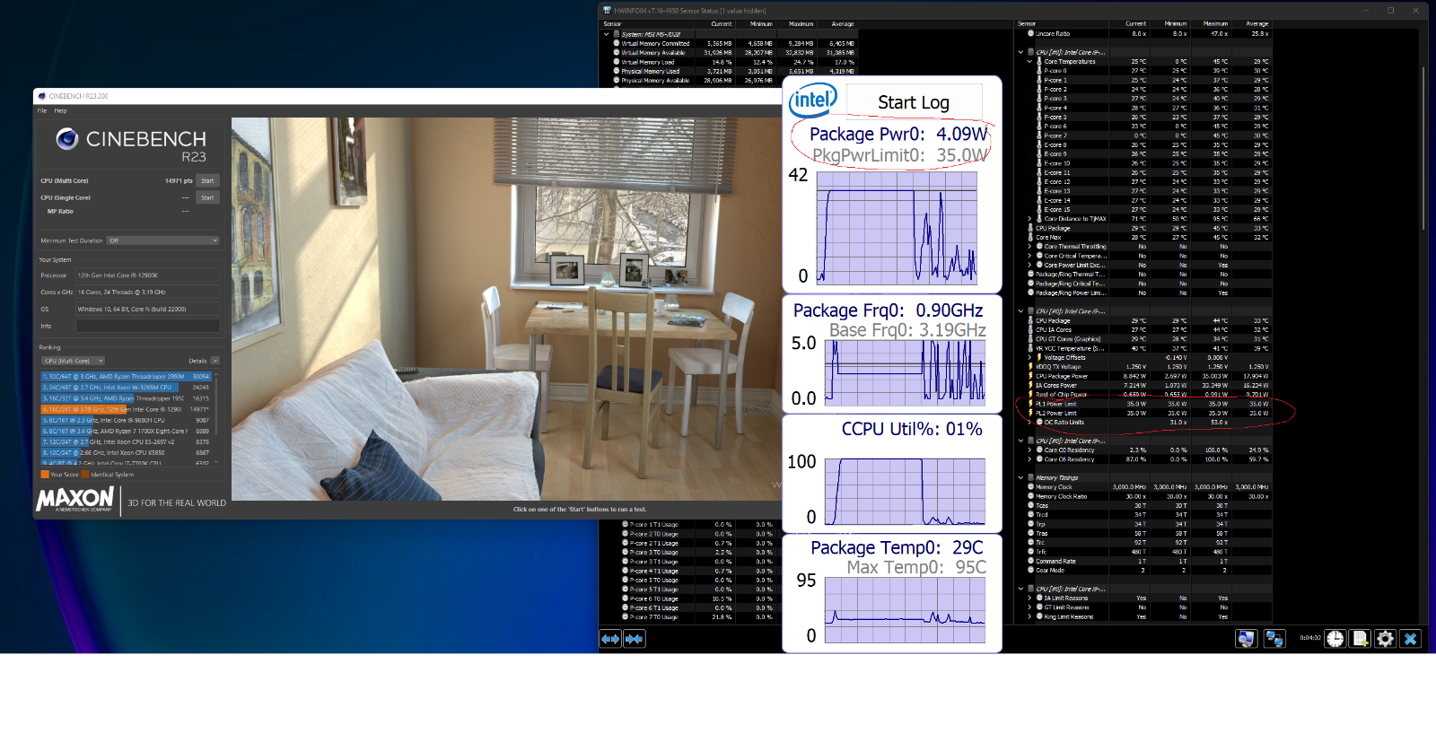The height and width of the screenshot is (751, 1436).
Task: Select the Trfc memory timing row
Action: 1149,552
